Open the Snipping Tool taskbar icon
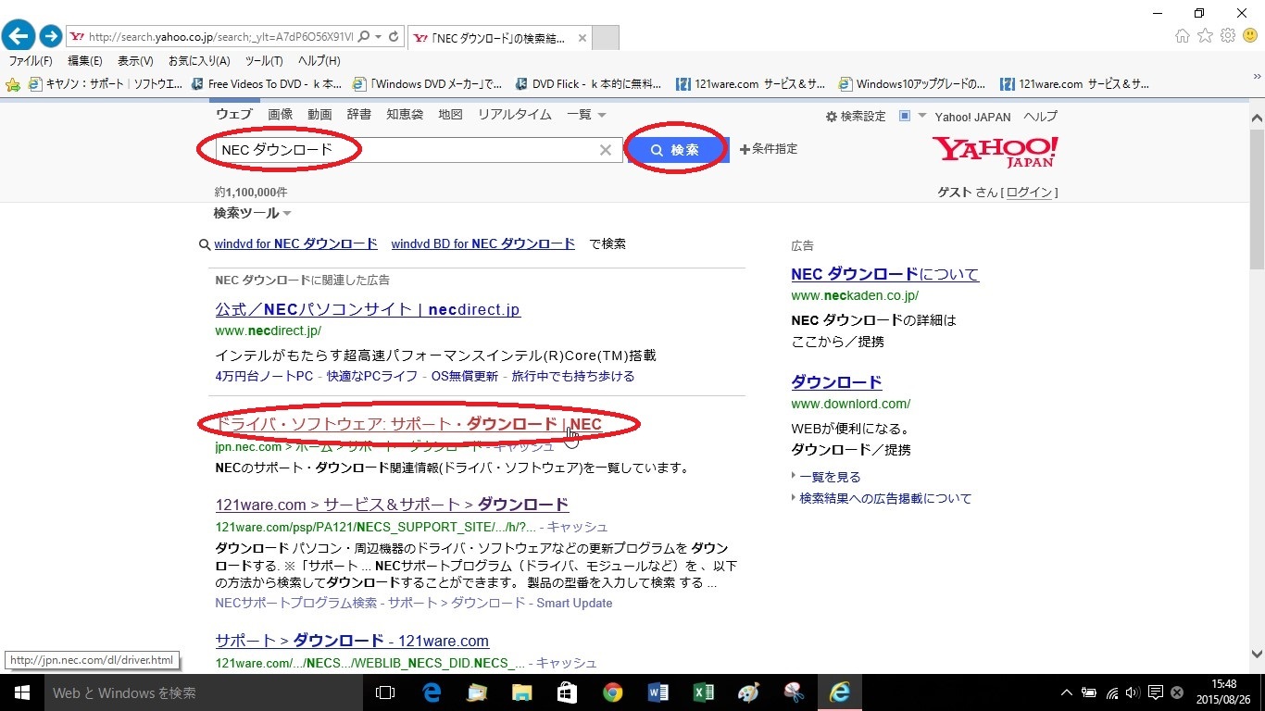The image size is (1265, 711). click(794, 692)
